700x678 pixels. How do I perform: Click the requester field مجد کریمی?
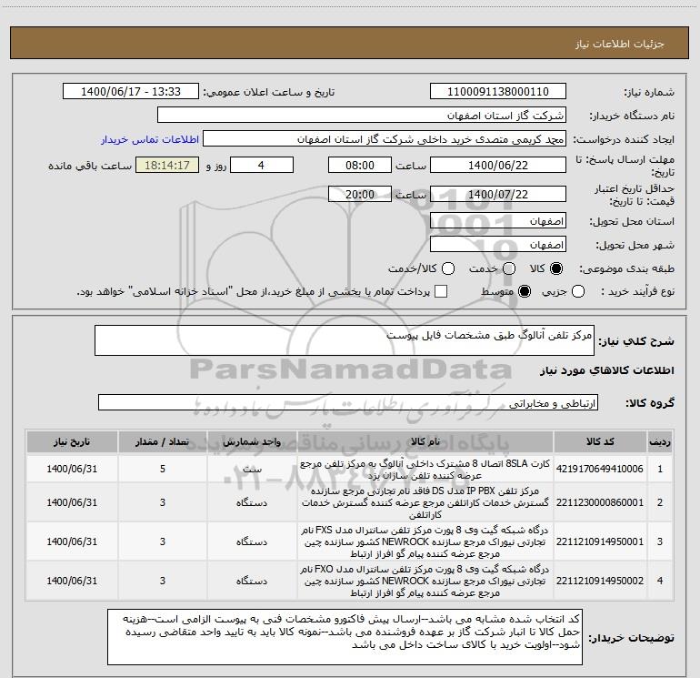[385, 138]
